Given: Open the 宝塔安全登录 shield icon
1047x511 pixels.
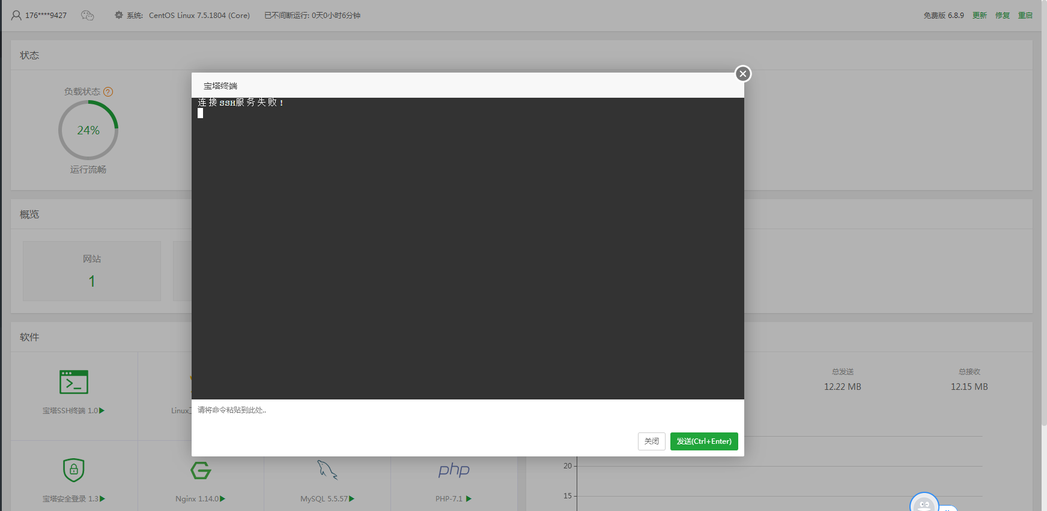Looking at the screenshot, I should tap(74, 470).
